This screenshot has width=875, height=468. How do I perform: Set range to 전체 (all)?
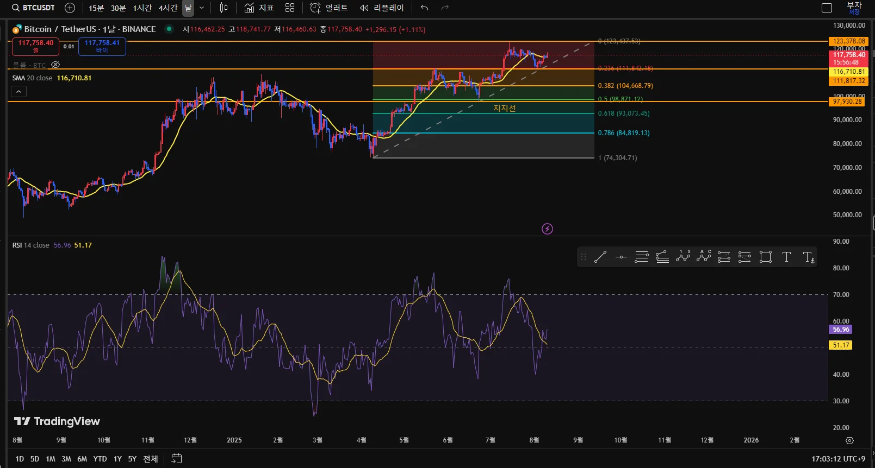point(151,459)
